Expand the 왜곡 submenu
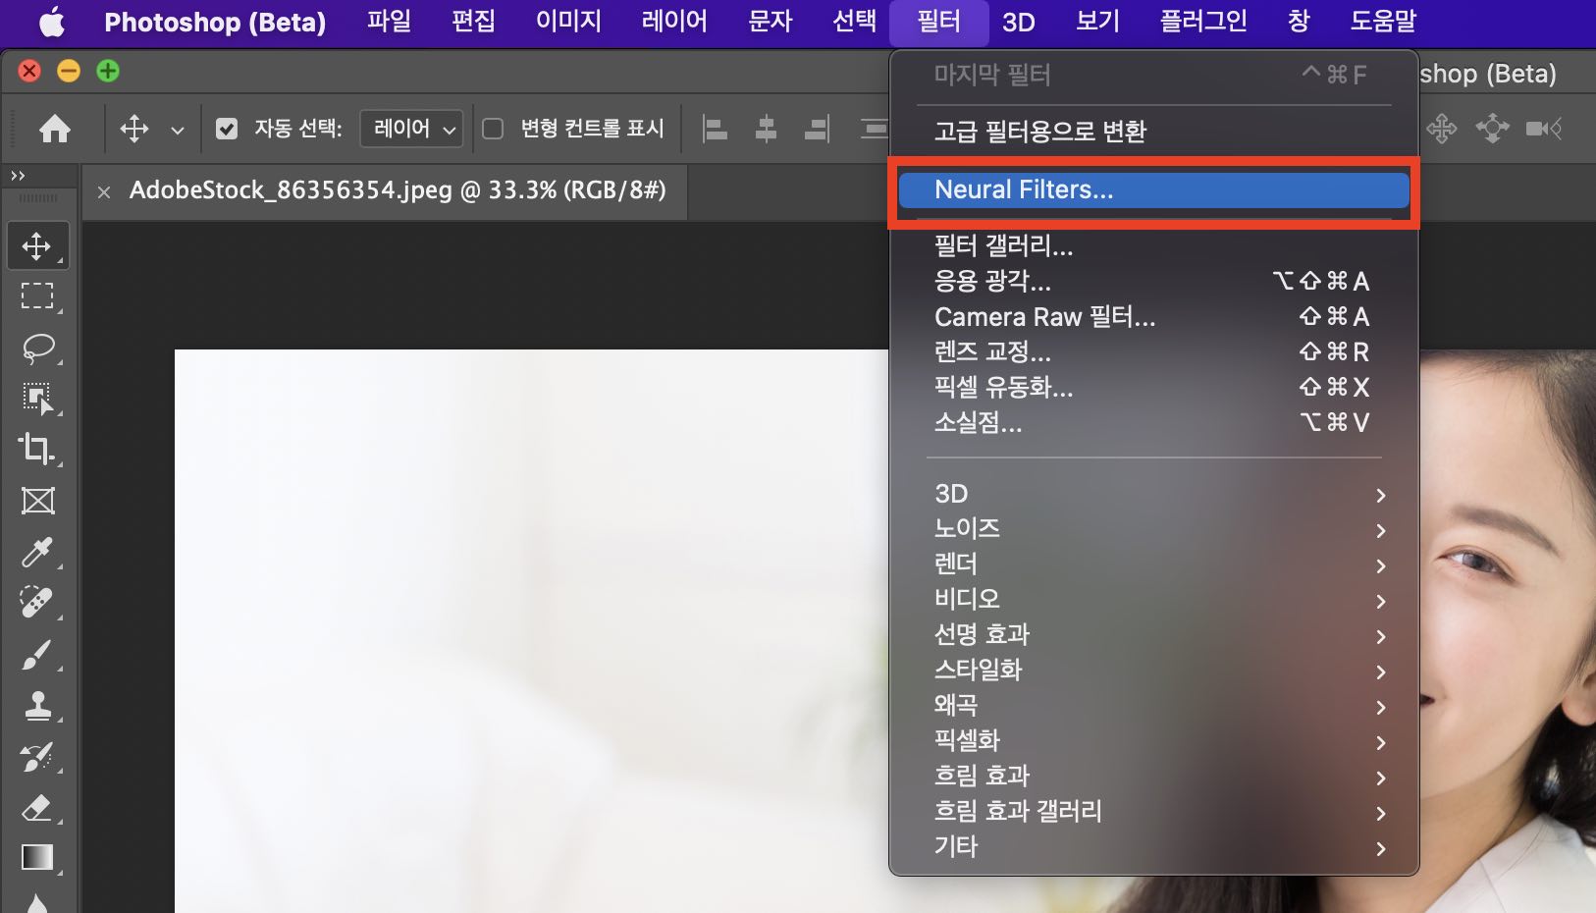Image resolution: width=1596 pixels, height=913 pixels. coord(1153,706)
